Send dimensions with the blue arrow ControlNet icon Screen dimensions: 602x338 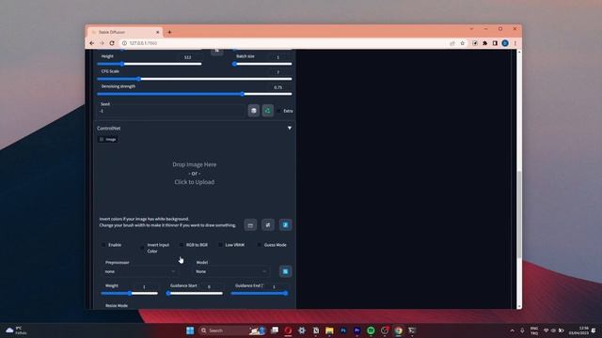pyautogui.click(x=285, y=225)
